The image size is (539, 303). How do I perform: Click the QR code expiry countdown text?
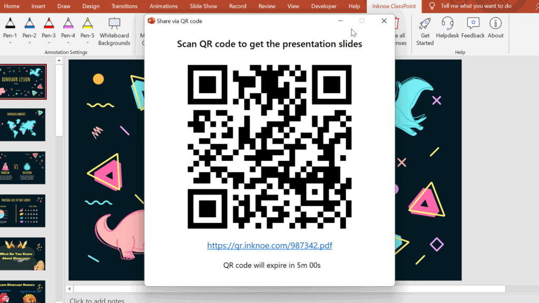pos(272,265)
